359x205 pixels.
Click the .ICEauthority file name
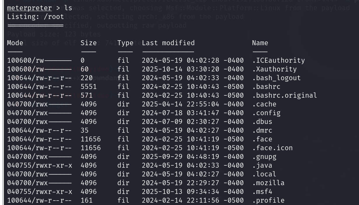tap(278, 60)
